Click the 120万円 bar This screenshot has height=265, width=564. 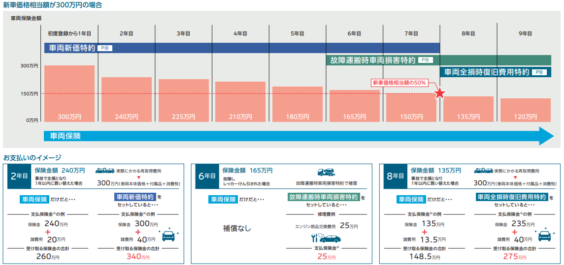coord(526,110)
